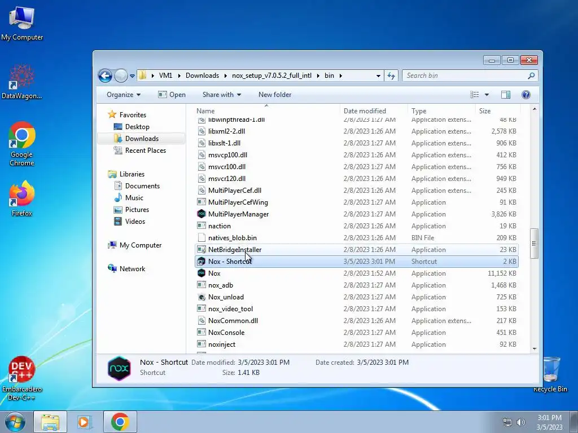Create a New folder
This screenshot has height=433, width=578.
(275, 95)
